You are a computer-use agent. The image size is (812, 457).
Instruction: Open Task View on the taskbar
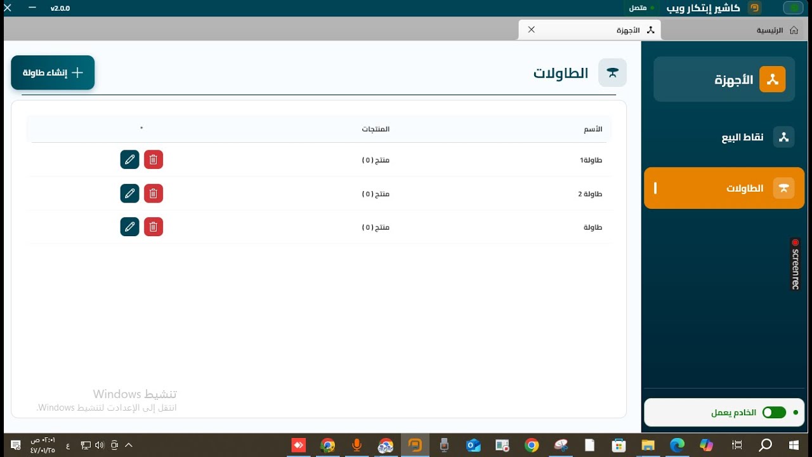pos(737,445)
